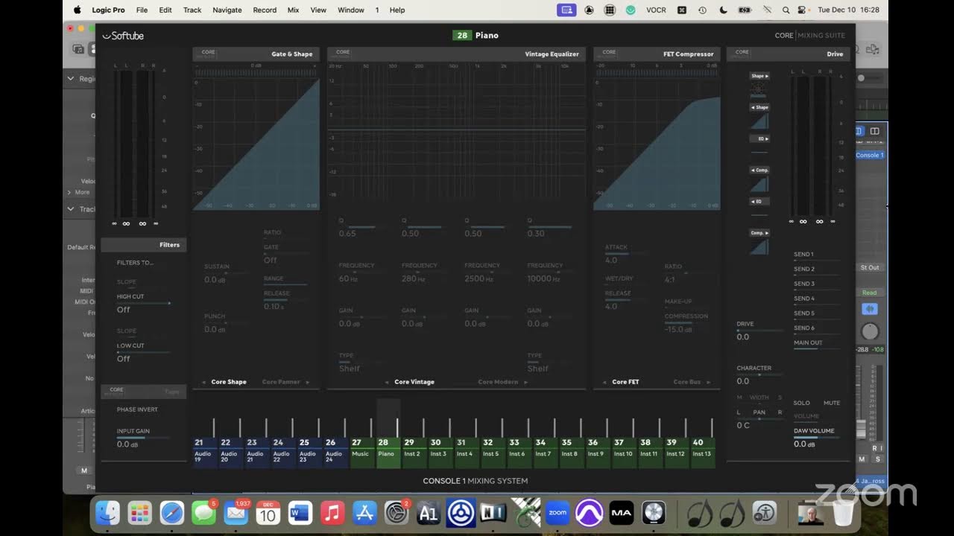Click the pan knob in Logic channel strip

pos(870,332)
